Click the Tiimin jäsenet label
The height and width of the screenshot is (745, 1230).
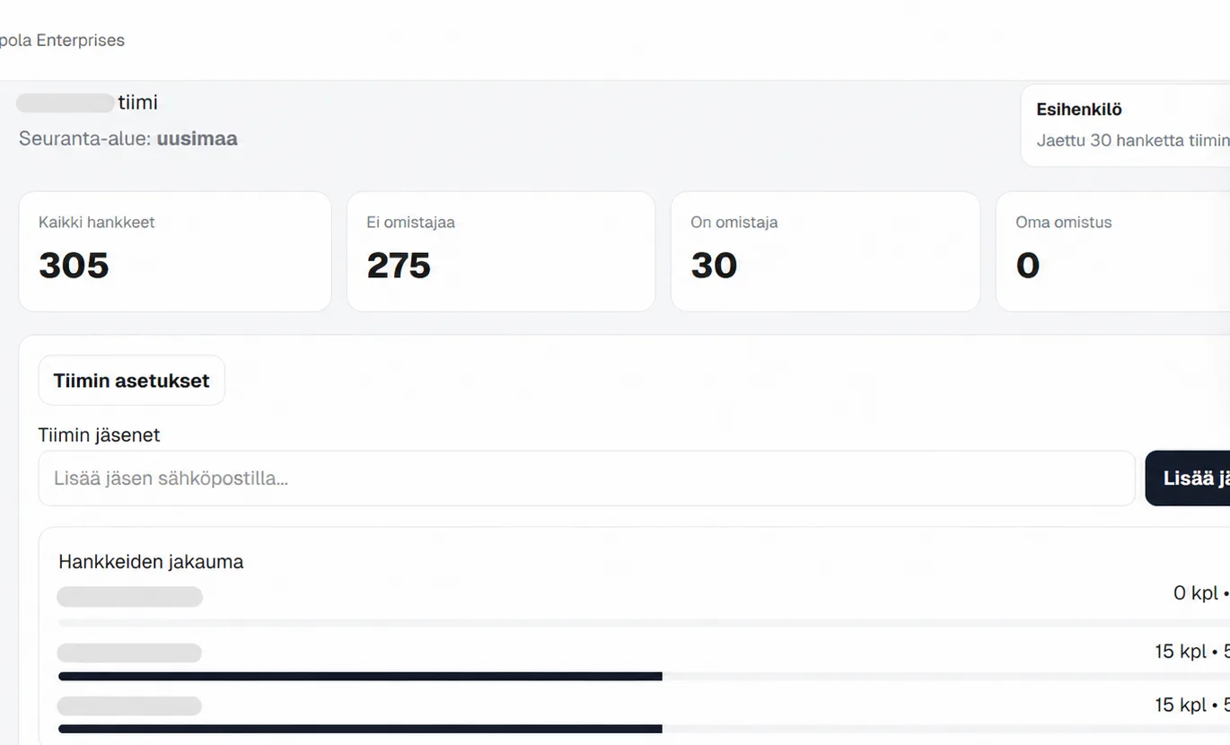[x=99, y=435]
